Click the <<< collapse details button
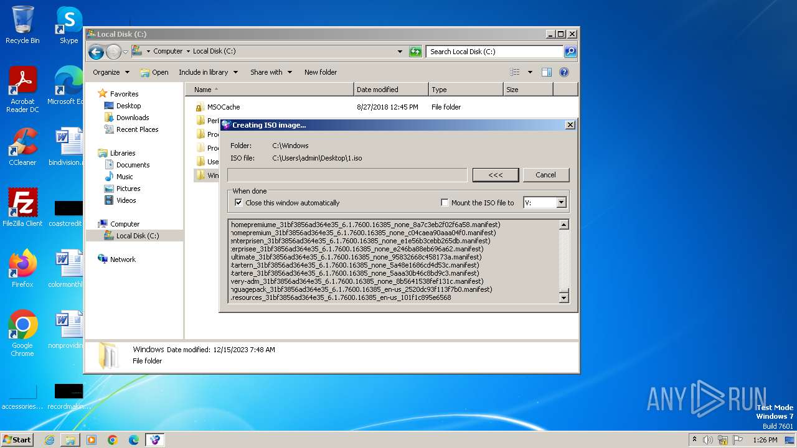 [496, 175]
